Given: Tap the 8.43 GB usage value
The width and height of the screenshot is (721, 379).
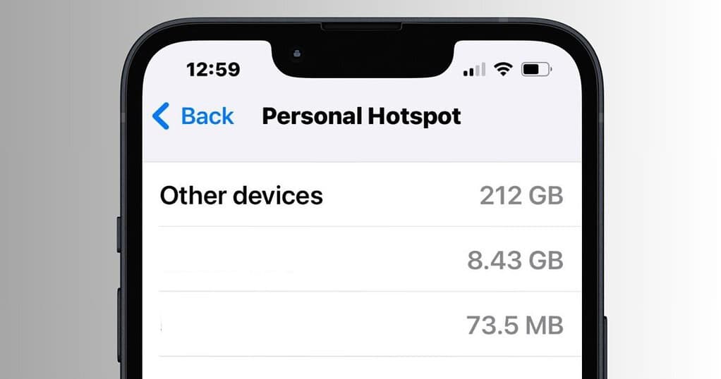Looking at the screenshot, I should (516, 261).
